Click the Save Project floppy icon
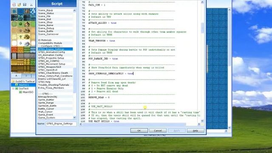Screen dimensions: 272x153 [25, 5]
